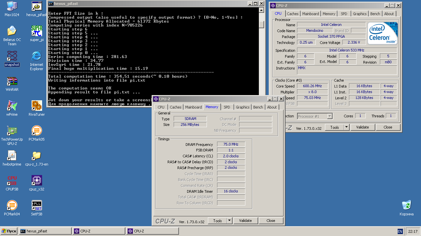Click the Socket 370 PPGA package value
Screen dimensions: 421x236
click(332, 37)
